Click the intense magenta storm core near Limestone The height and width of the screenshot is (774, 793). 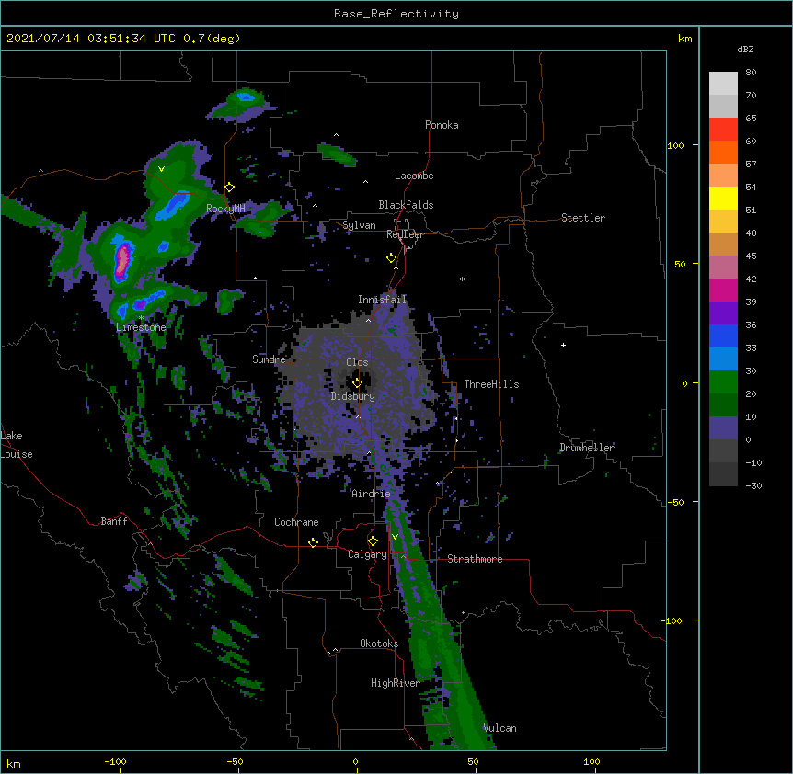[x=121, y=261]
